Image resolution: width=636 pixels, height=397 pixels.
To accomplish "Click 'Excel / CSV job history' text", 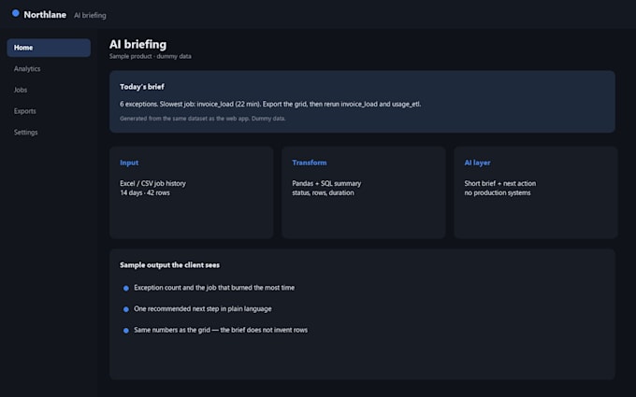I will (152, 183).
